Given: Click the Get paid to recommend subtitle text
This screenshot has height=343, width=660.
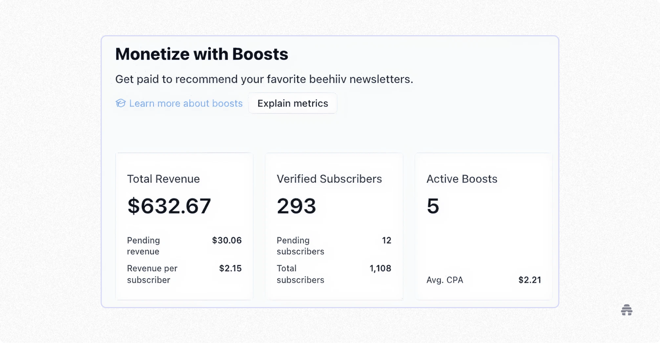Looking at the screenshot, I should (264, 79).
